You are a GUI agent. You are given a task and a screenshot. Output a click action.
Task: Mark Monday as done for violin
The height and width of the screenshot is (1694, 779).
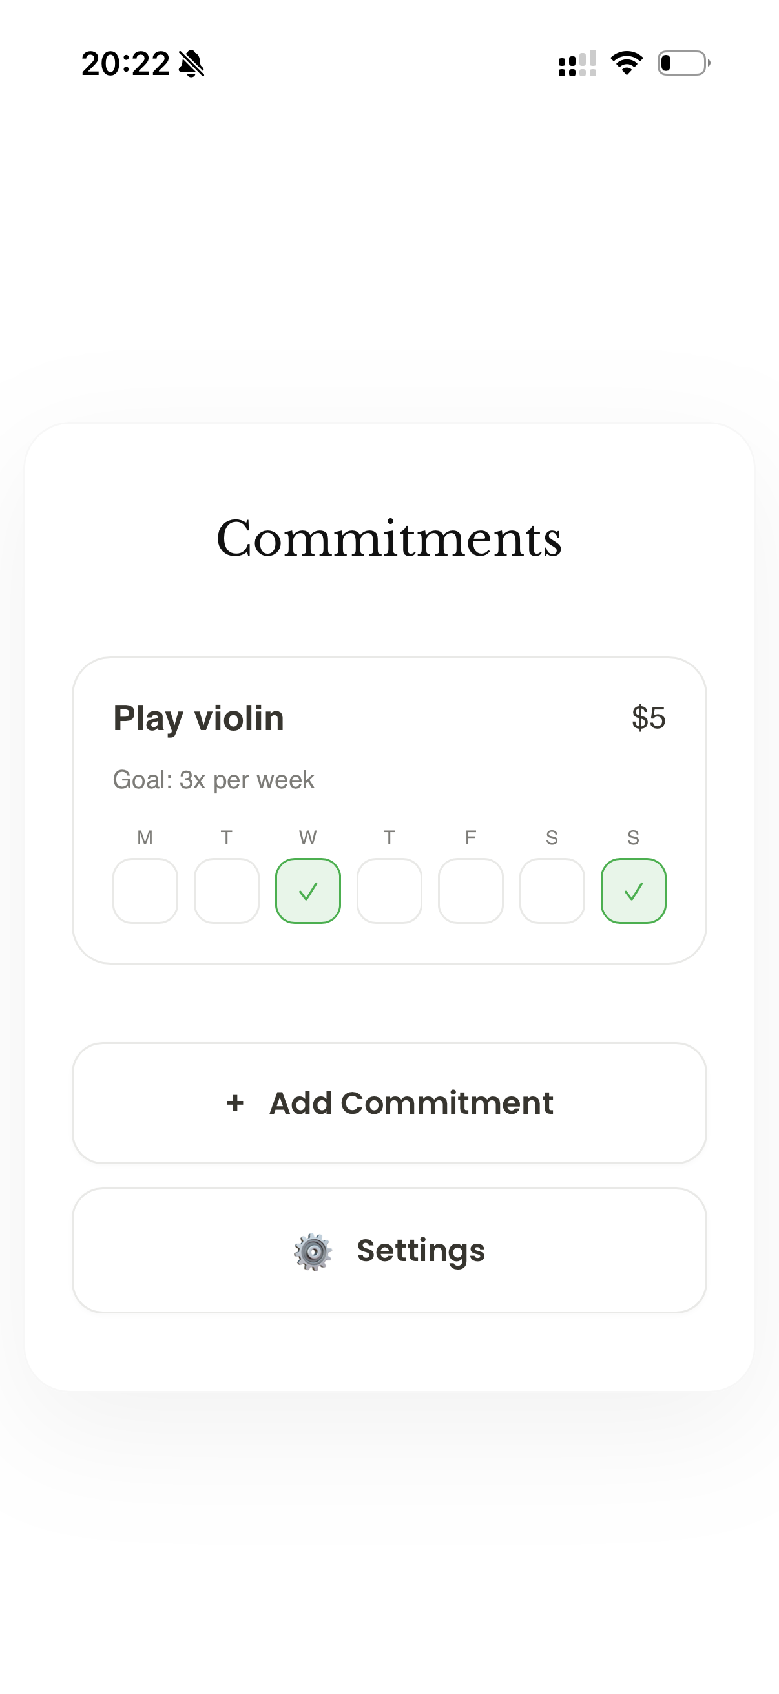point(145,891)
